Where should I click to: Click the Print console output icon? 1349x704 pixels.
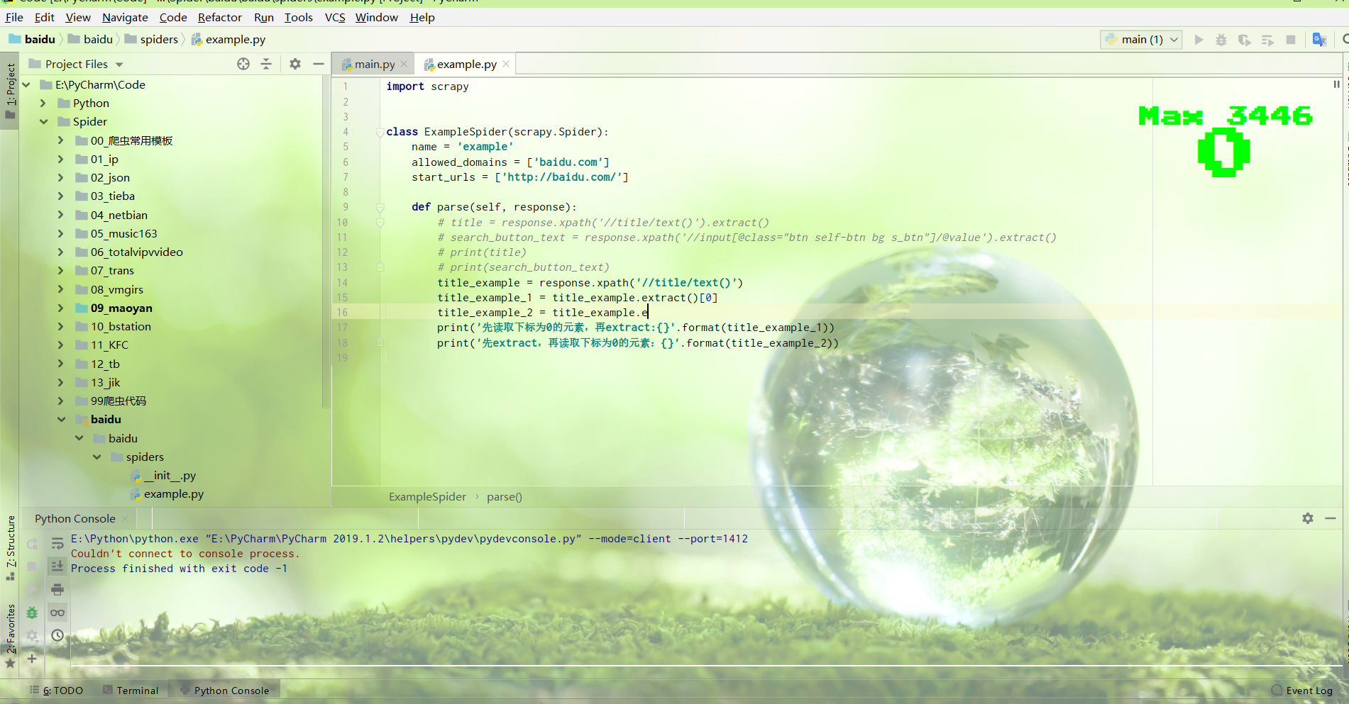point(57,589)
